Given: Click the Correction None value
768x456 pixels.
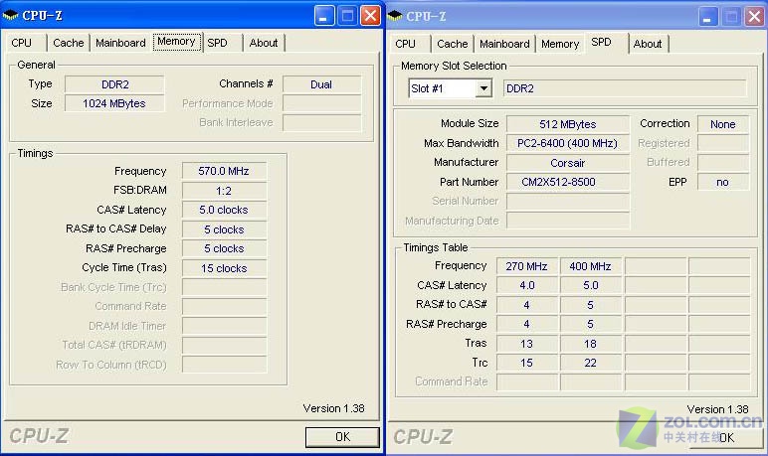Looking at the screenshot, I should [723, 124].
